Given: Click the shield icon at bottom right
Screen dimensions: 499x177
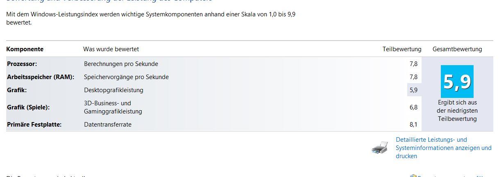Looking at the screenshot, I should [x=413, y=176].
